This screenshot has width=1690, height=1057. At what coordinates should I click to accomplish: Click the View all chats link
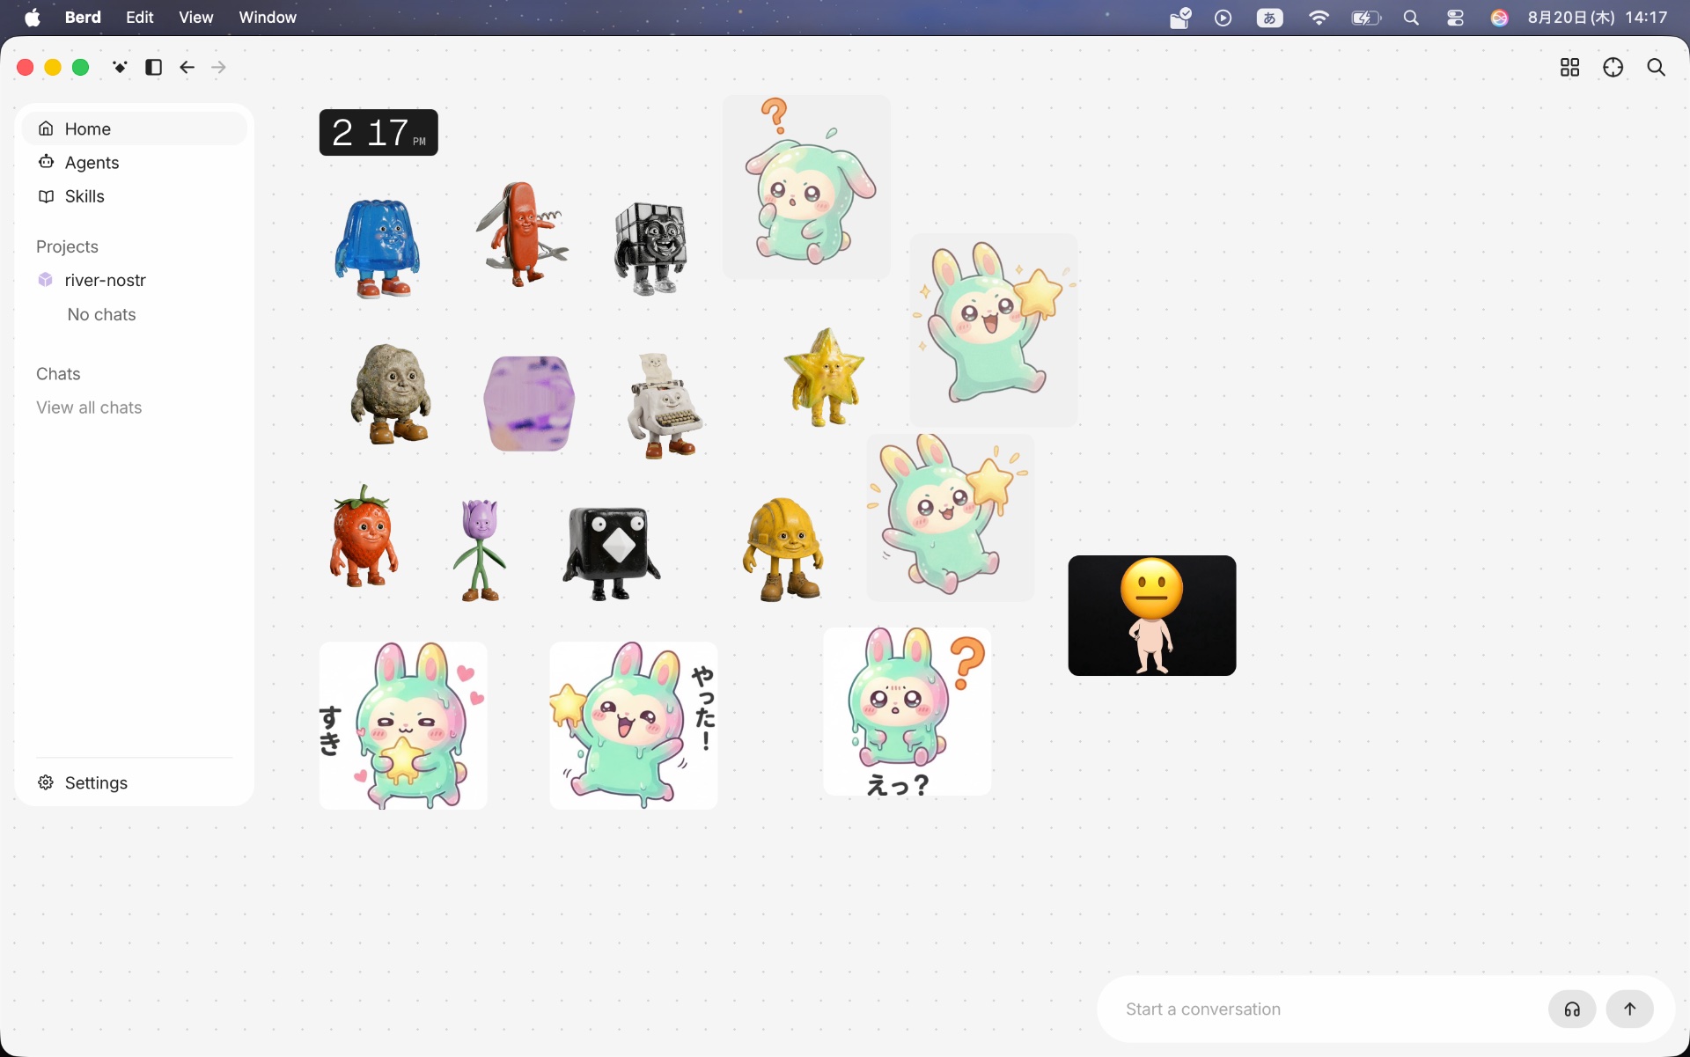[x=89, y=407]
